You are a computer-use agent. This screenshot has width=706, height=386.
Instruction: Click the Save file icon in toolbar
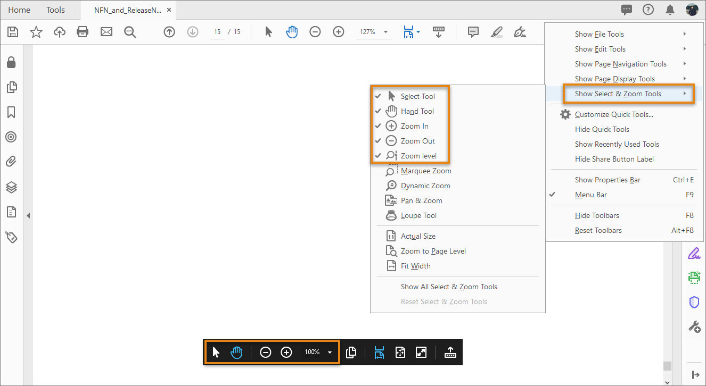click(x=13, y=32)
